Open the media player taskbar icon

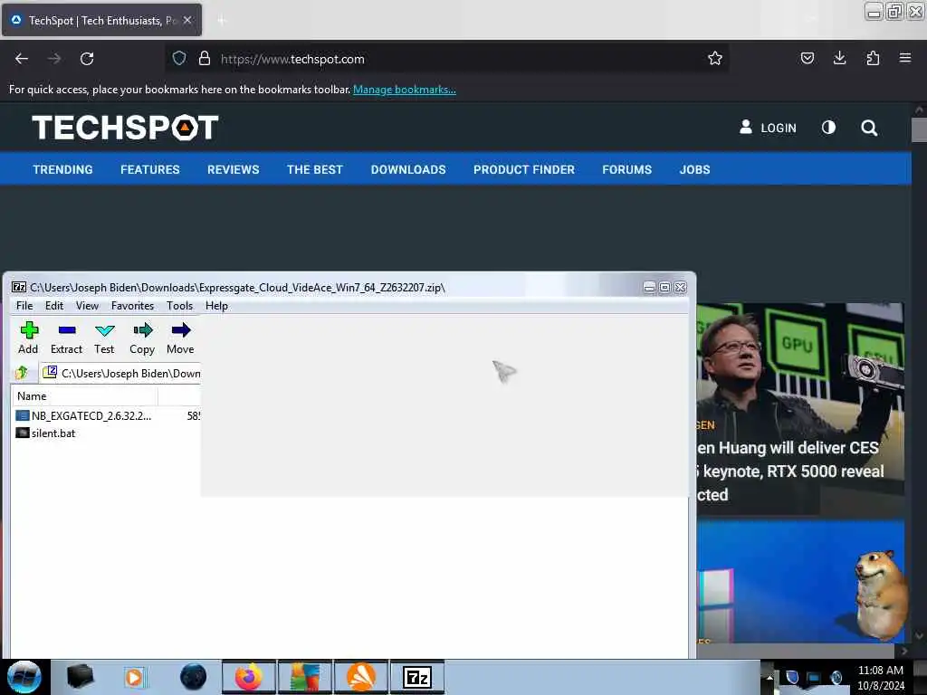[135, 677]
